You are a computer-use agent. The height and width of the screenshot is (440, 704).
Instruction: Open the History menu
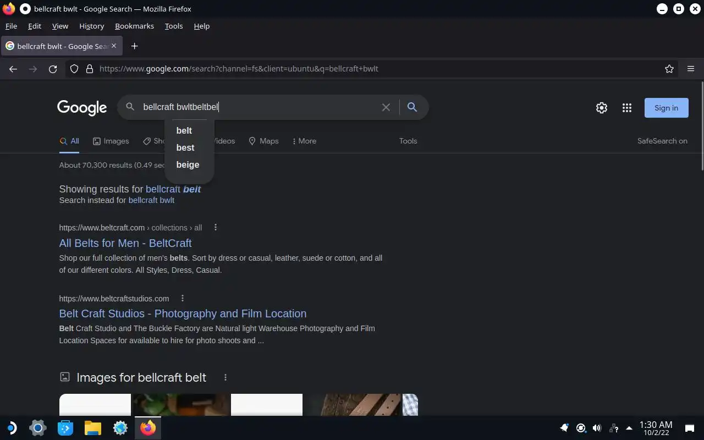[91, 26]
